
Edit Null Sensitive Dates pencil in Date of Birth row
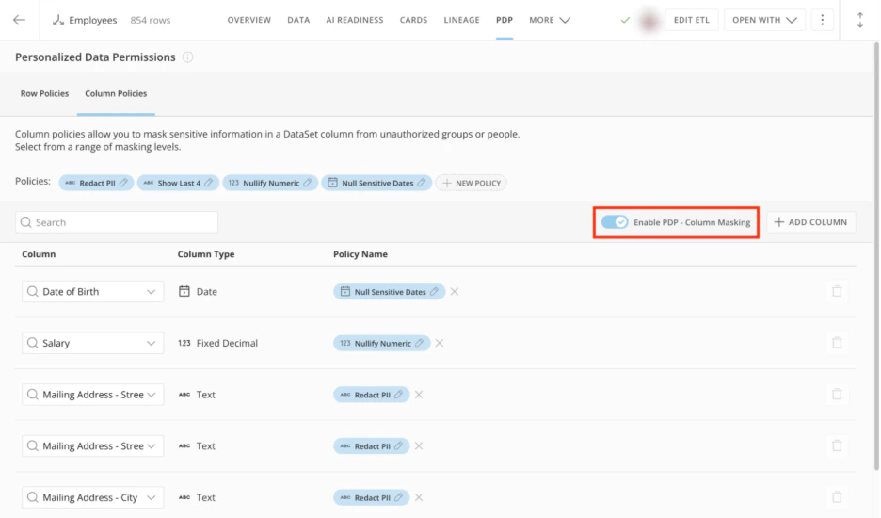pyautogui.click(x=434, y=291)
